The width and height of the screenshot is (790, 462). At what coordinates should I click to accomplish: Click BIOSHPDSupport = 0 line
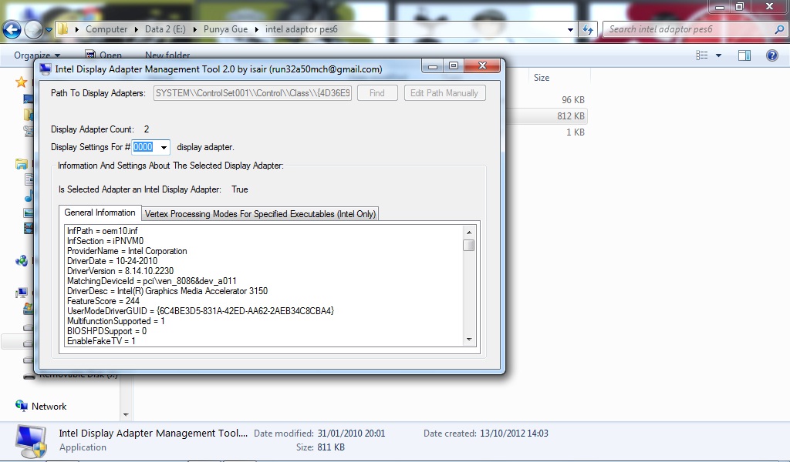tap(106, 331)
